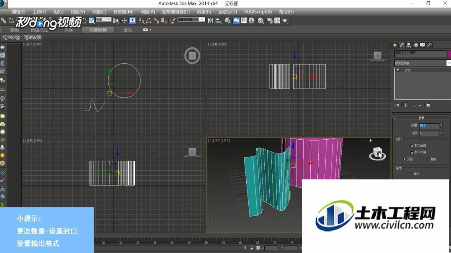The width and height of the screenshot is (451, 253).
Task: Click the 笔刷设置 panel button
Action: coord(33,37)
